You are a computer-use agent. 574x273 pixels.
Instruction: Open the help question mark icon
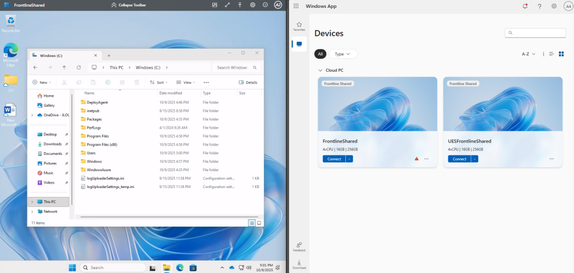tap(539, 6)
